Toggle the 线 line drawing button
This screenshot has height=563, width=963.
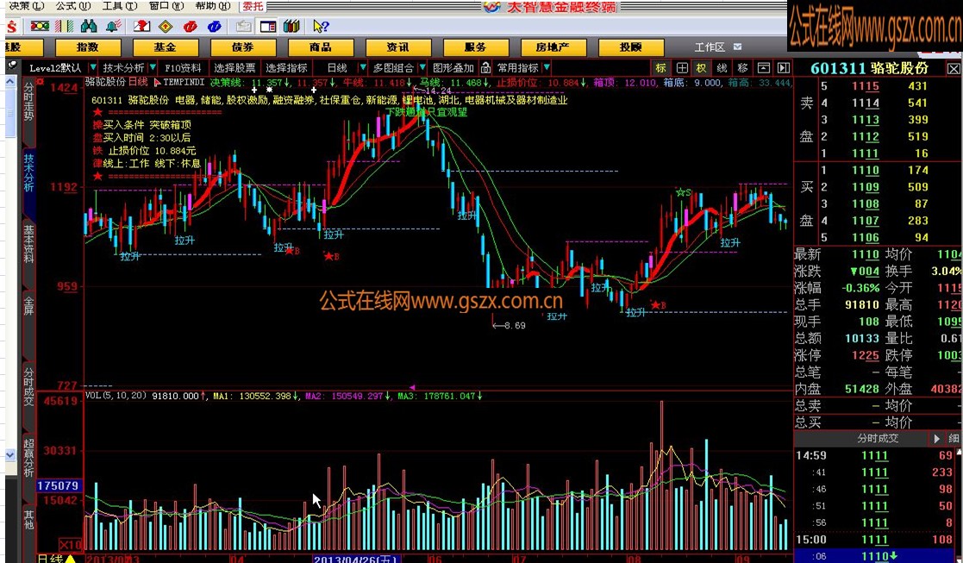coord(722,67)
